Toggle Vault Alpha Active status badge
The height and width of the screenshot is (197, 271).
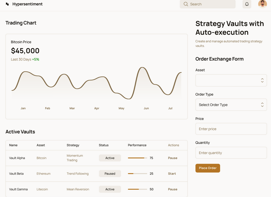110,158
